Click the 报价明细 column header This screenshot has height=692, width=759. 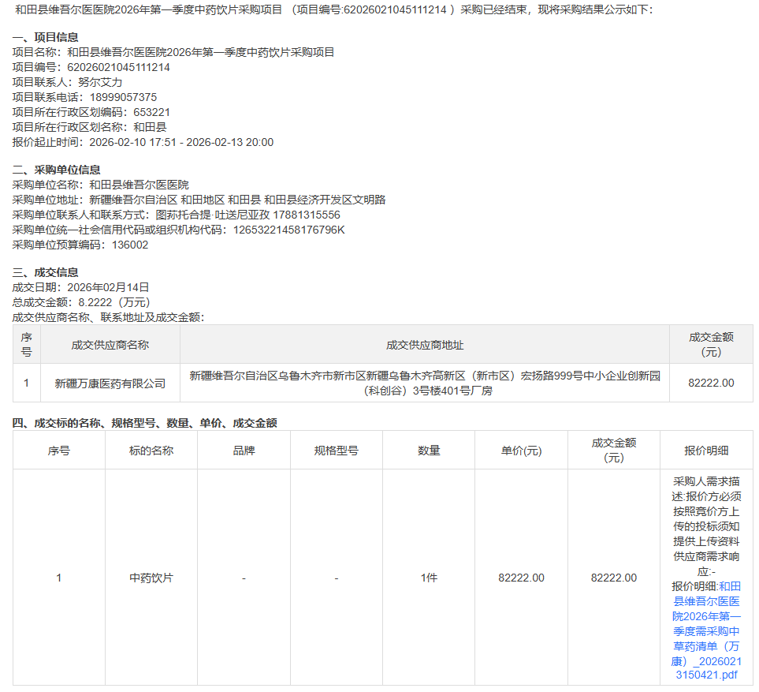click(x=706, y=451)
